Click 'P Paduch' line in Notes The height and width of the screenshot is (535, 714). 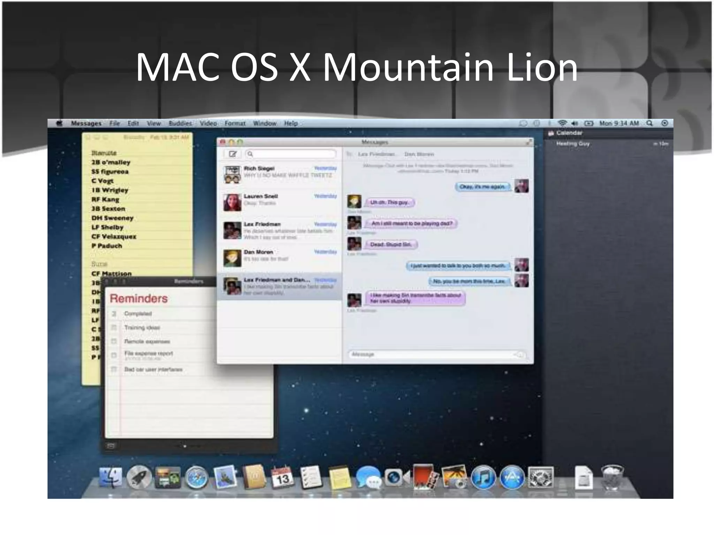107,246
